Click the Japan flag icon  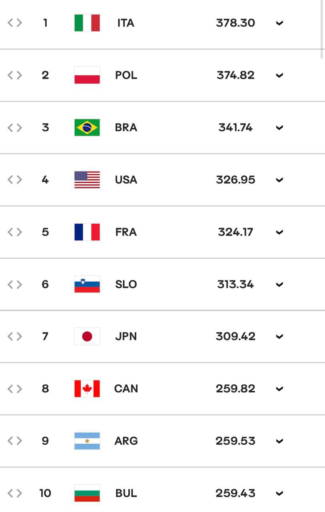[87, 336]
